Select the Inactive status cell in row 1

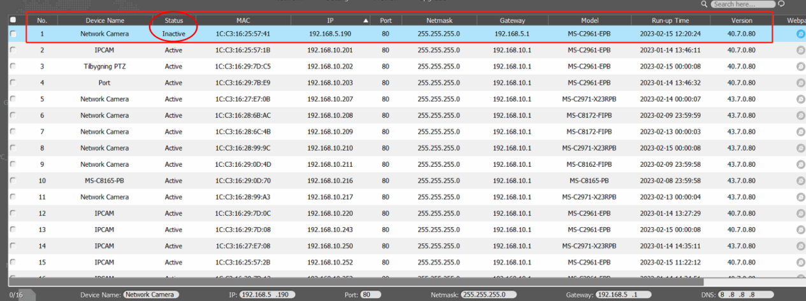[173, 34]
